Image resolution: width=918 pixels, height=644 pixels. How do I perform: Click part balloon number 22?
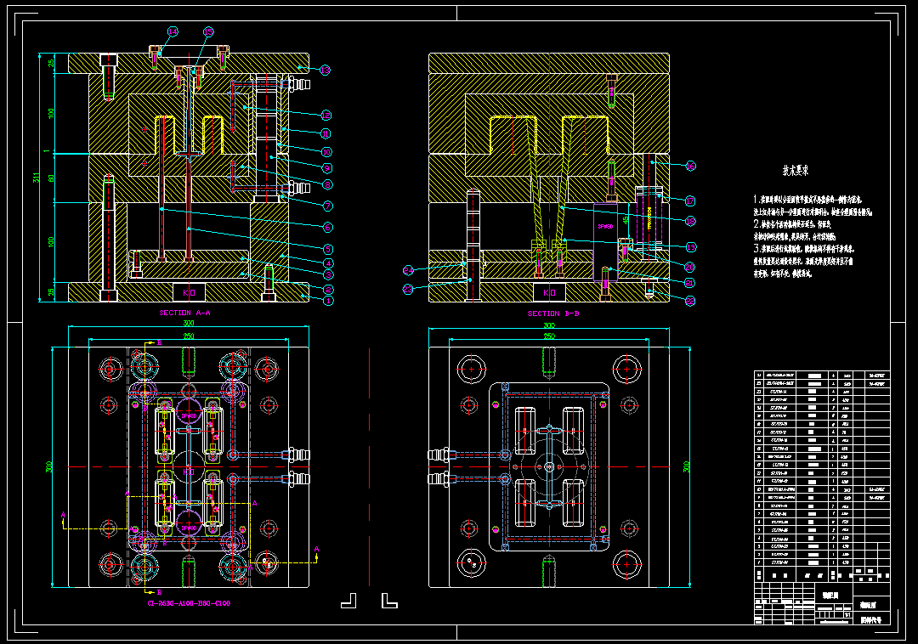tap(690, 302)
